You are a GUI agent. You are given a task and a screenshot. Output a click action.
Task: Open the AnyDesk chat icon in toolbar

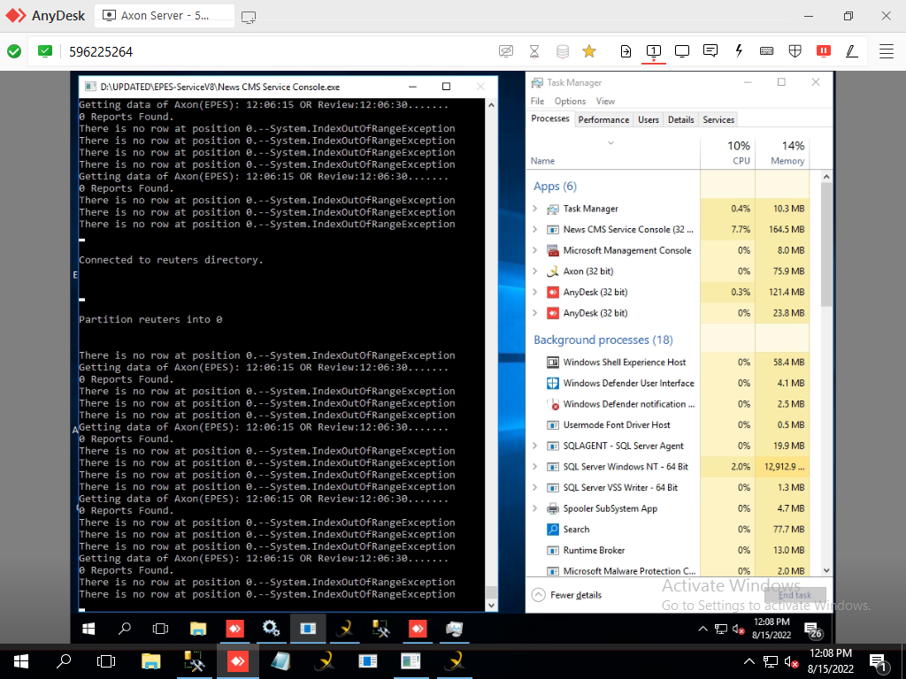point(710,51)
